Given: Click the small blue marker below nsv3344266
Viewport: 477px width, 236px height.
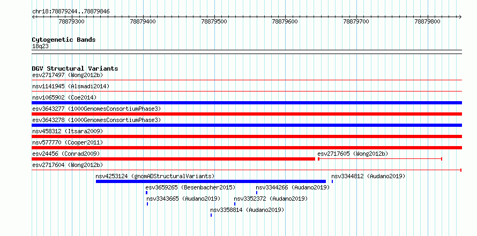Looking at the screenshot, I should (x=257, y=193).
